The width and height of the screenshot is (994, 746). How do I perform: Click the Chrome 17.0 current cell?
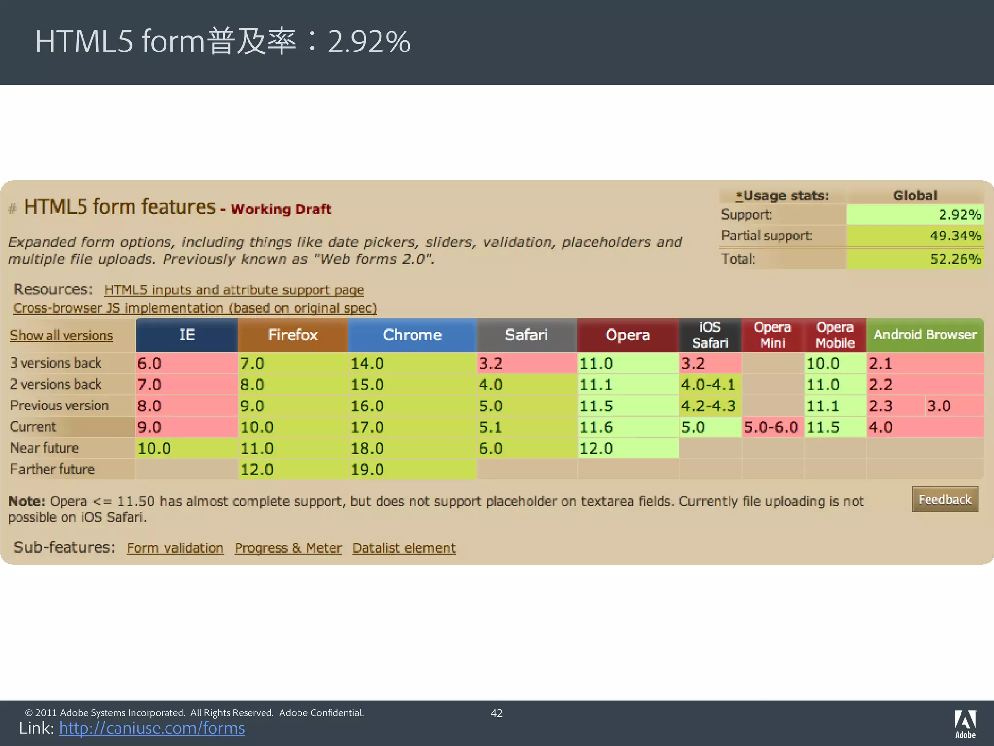pos(412,427)
